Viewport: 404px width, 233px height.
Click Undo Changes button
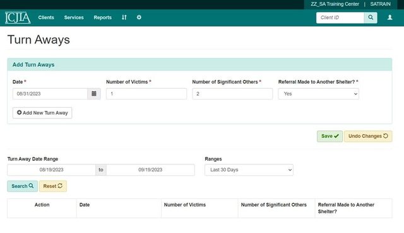point(368,136)
